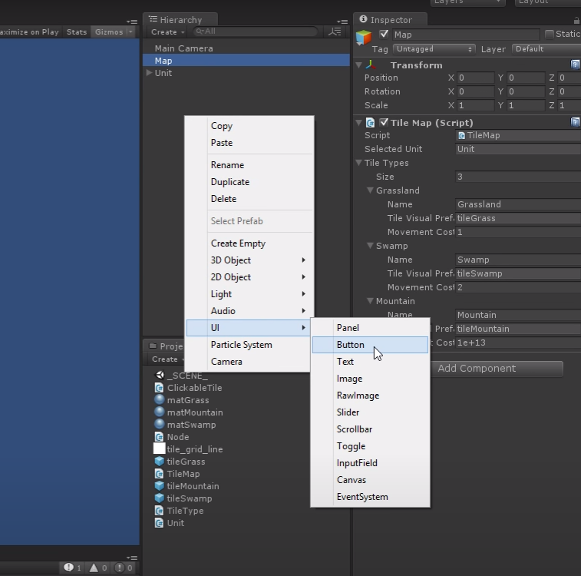Click the Hierarchy search field
Image resolution: width=581 pixels, height=576 pixels.
tap(256, 31)
